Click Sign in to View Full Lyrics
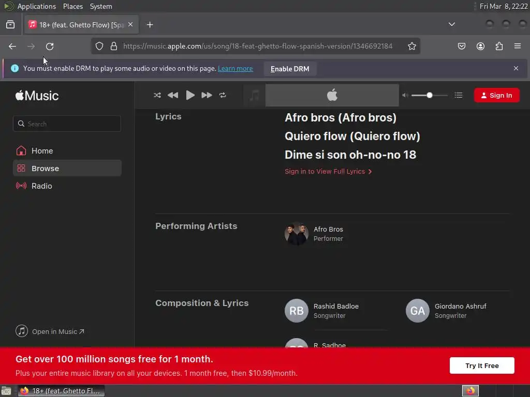530x397 pixels. pyautogui.click(x=328, y=171)
